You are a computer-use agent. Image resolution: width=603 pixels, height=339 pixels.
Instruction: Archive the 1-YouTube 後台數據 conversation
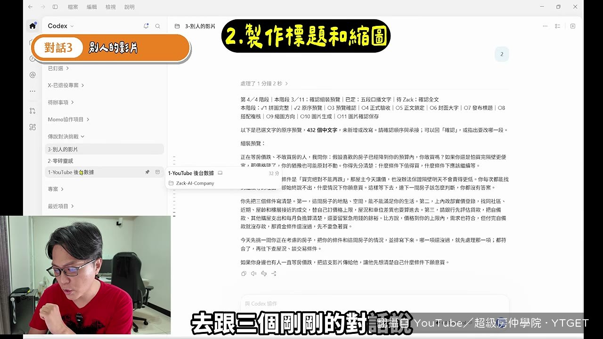coord(157,172)
